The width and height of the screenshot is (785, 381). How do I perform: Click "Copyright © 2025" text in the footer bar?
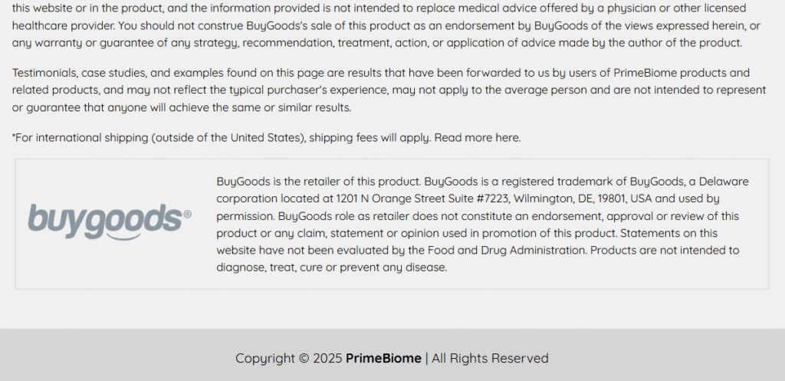pos(289,359)
